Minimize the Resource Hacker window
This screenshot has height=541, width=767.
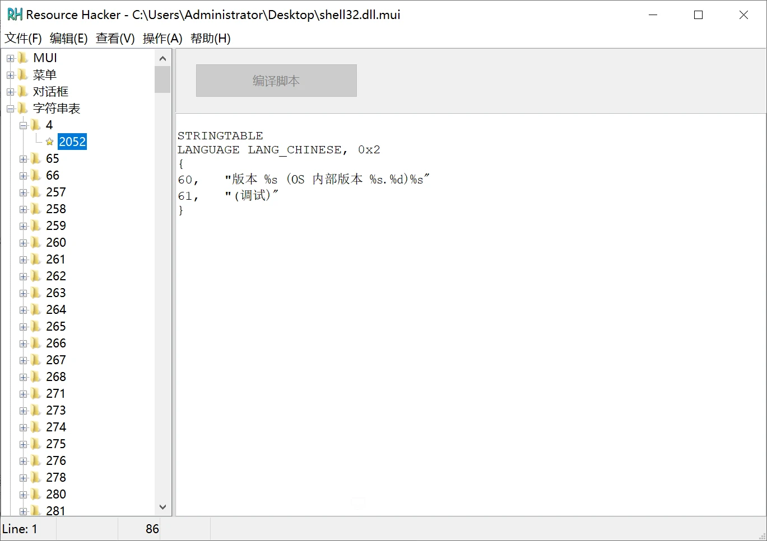[653, 15]
